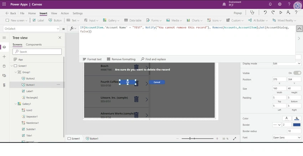Image resolution: width=303 pixels, height=156 pixels.
Task: Open fill color bucket picker
Action: point(297,118)
